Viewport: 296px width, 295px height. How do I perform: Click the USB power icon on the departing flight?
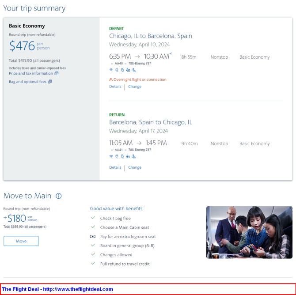[x=122, y=70]
